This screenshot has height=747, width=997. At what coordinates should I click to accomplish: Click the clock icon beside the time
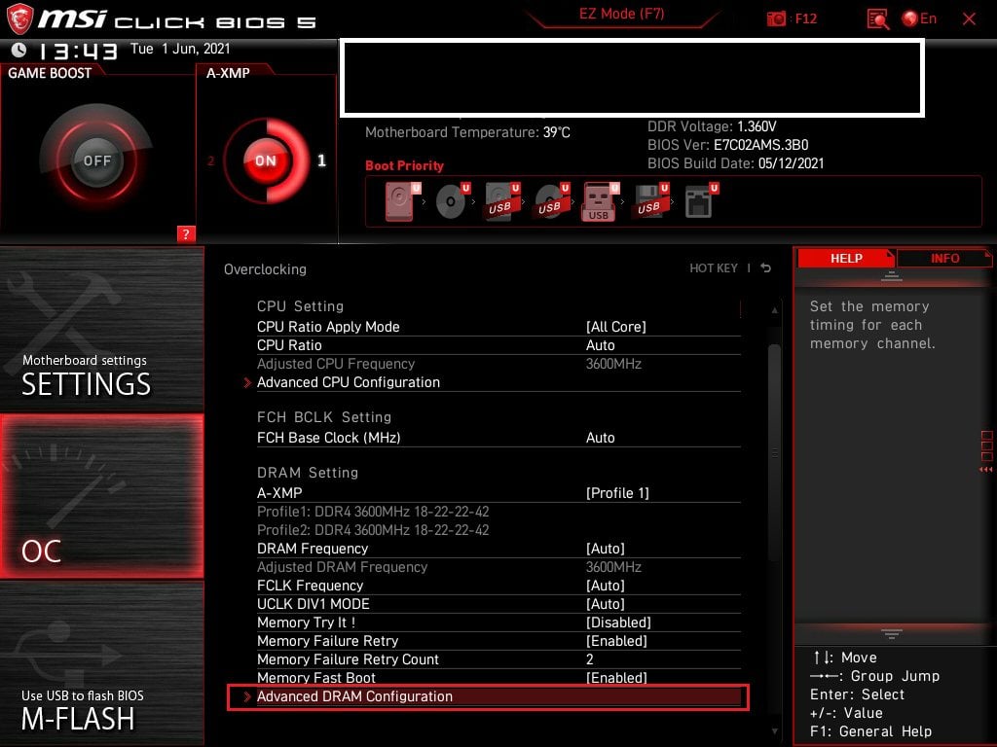coord(19,50)
